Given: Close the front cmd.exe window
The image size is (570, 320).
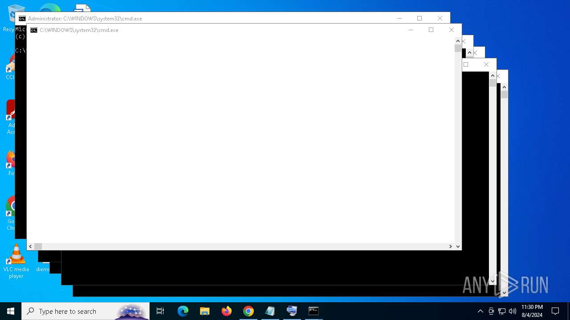Looking at the screenshot, I should (452, 30).
